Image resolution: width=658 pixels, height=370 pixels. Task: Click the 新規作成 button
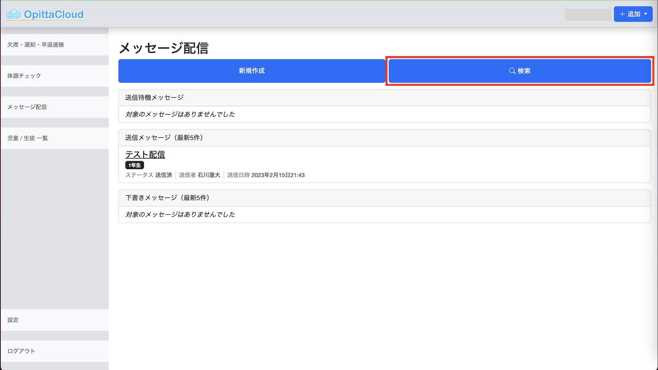(252, 71)
